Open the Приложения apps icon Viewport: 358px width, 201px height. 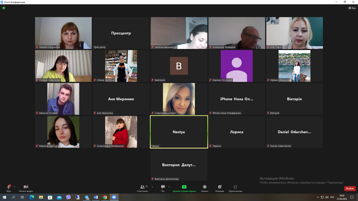pyautogui.click(x=235, y=187)
